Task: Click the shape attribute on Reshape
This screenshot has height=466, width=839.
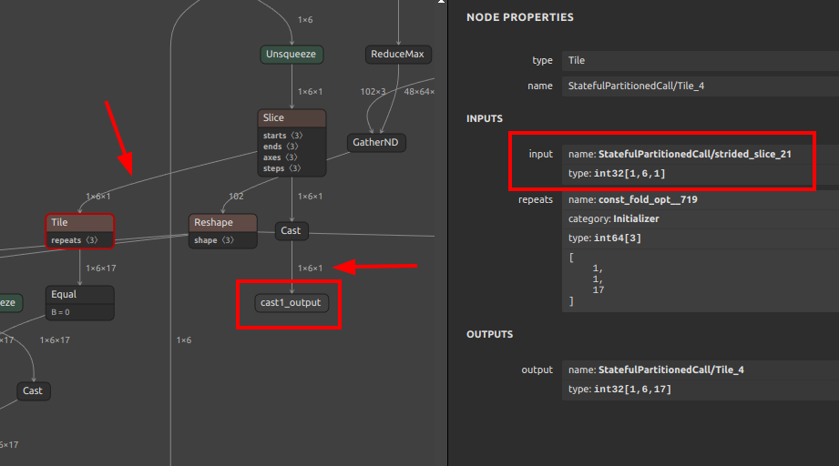Action: [214, 240]
